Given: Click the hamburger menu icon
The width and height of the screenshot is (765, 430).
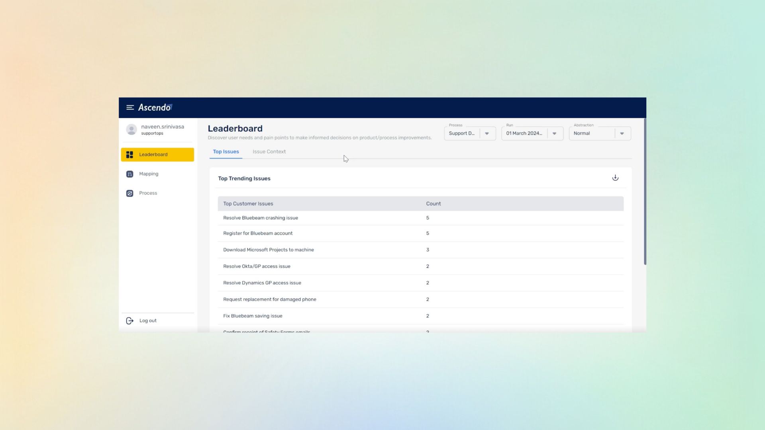Looking at the screenshot, I should [130, 107].
